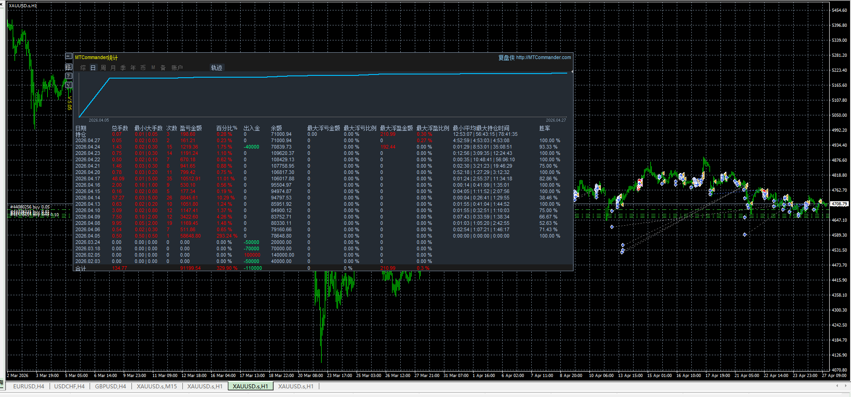Screen dimensions: 851x397
Task: Open the 备 tab in statistics panel
Action: pos(163,68)
